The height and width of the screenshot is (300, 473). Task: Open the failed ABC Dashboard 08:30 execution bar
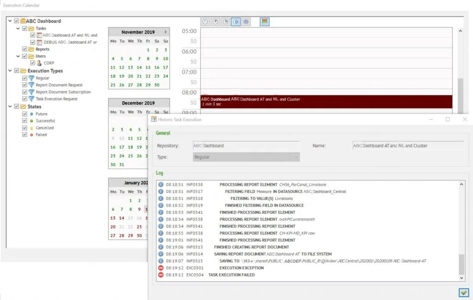click(327, 102)
